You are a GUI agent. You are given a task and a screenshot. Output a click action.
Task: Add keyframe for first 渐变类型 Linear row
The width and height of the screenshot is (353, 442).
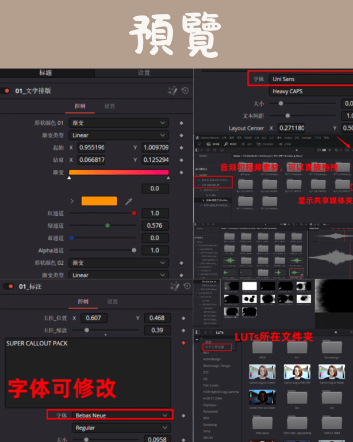[x=181, y=135]
